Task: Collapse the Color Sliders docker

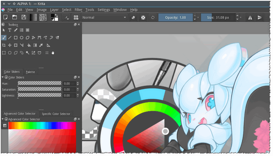Action: (x=3, y=77)
